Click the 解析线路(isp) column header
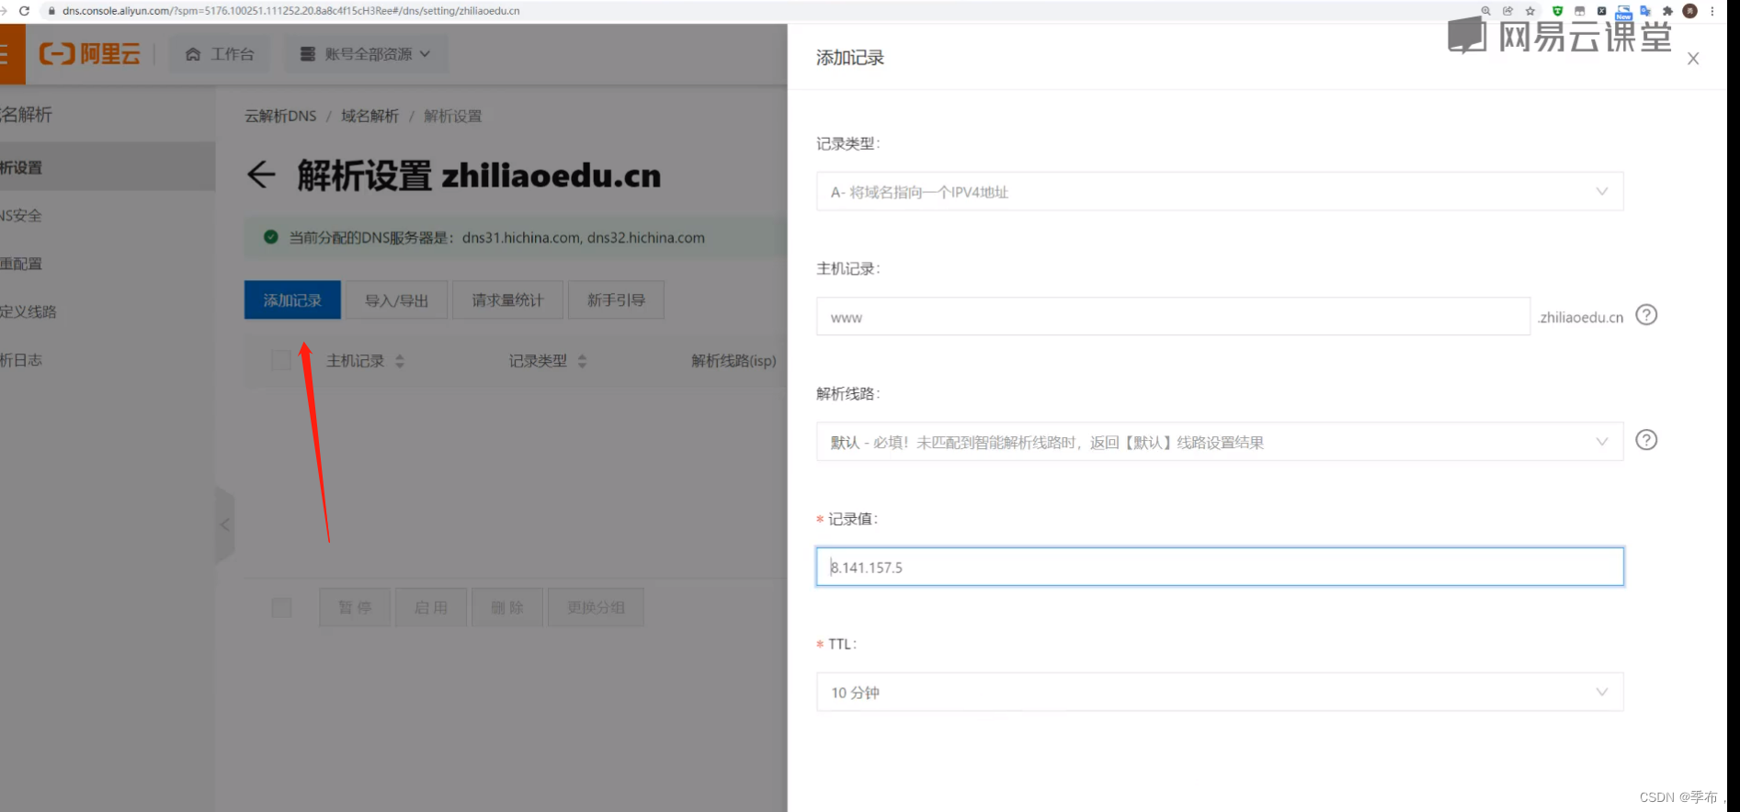Image resolution: width=1740 pixels, height=812 pixels. click(734, 361)
